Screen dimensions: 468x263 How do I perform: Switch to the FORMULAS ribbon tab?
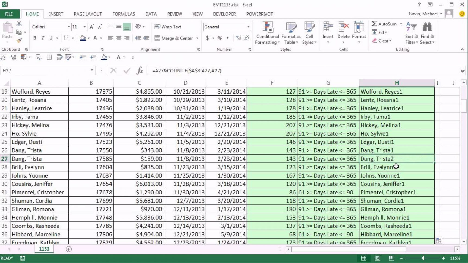pos(124,14)
